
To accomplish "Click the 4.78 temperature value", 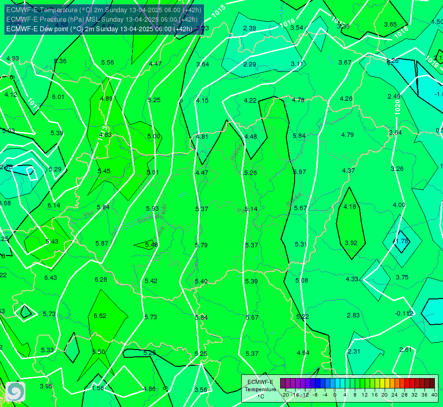I will coord(298,100).
